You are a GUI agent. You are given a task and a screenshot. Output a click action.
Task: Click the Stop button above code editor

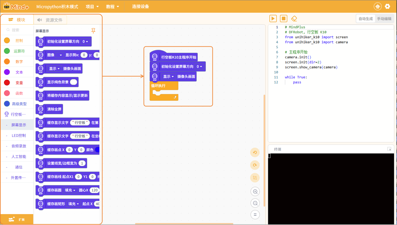283,19
